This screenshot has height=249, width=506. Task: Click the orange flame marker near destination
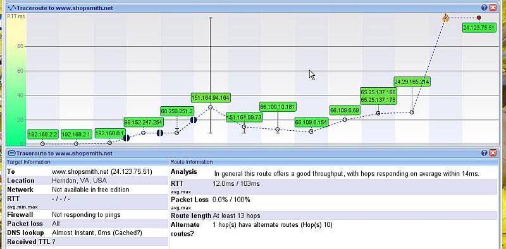445,18
